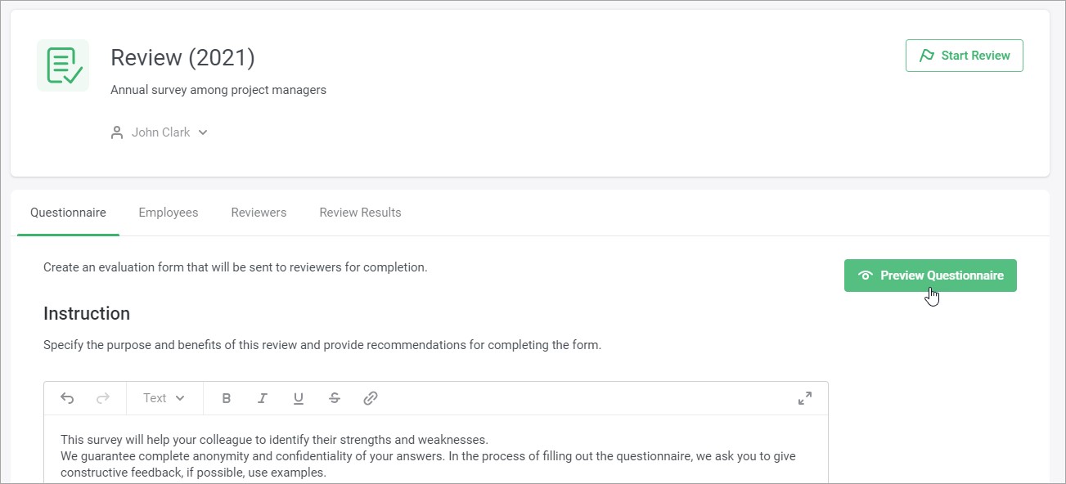Click the person icon beside John Clark
1066x484 pixels.
(117, 132)
